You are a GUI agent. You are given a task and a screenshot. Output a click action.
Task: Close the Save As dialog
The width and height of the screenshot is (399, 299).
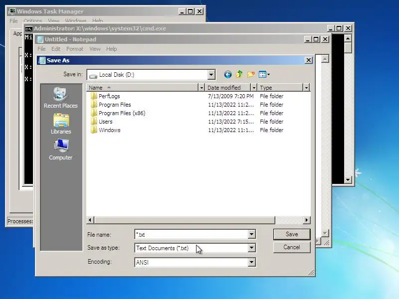coord(309,60)
